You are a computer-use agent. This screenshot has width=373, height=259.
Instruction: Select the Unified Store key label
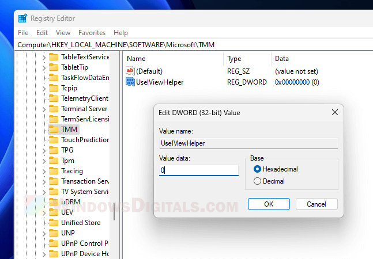click(81, 223)
